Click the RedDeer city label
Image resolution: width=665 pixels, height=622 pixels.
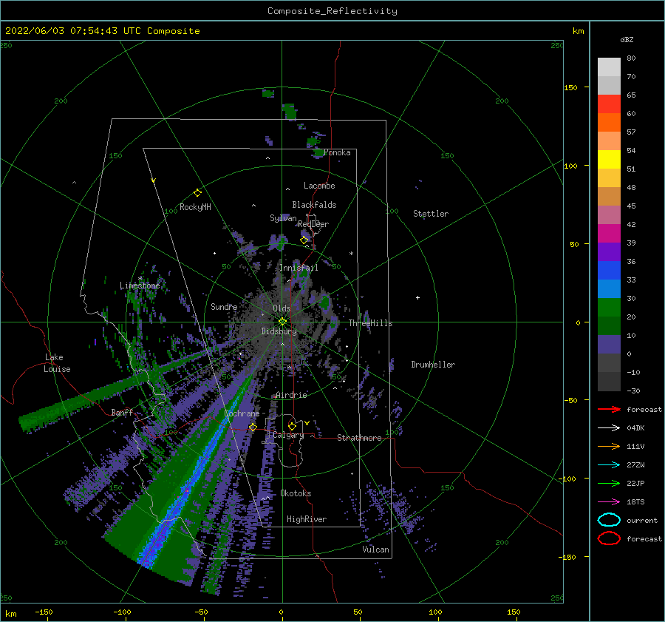[313, 224]
